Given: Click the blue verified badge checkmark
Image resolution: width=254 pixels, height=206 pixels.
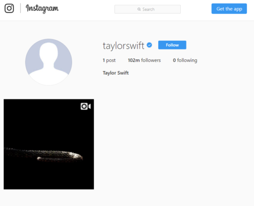Looking at the screenshot, I should pyautogui.click(x=149, y=45).
